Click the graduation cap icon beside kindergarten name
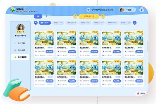Image resolution: width=156 pixels, height=104 pixels. [88, 10]
